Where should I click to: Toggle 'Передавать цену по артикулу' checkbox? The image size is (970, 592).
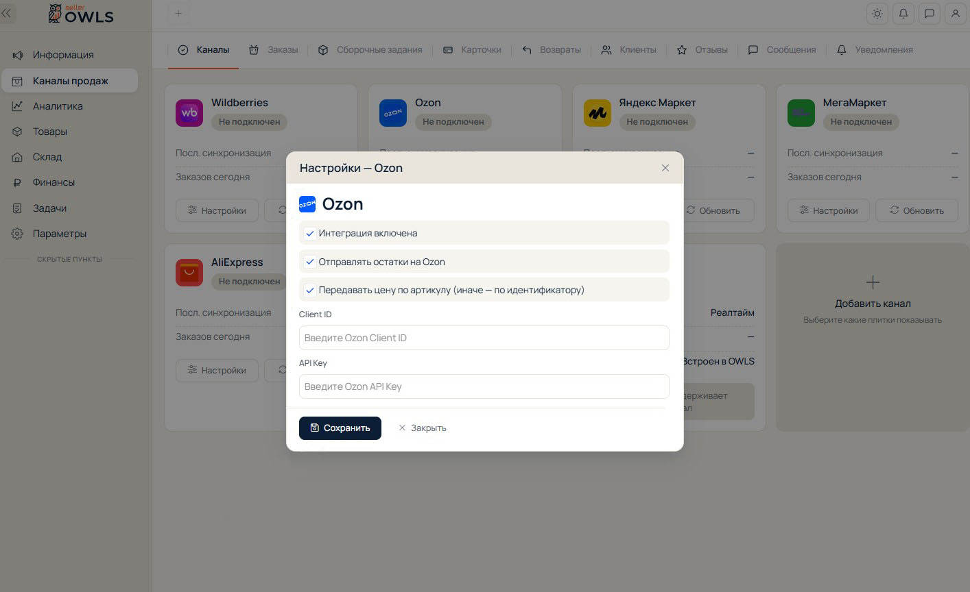310,290
